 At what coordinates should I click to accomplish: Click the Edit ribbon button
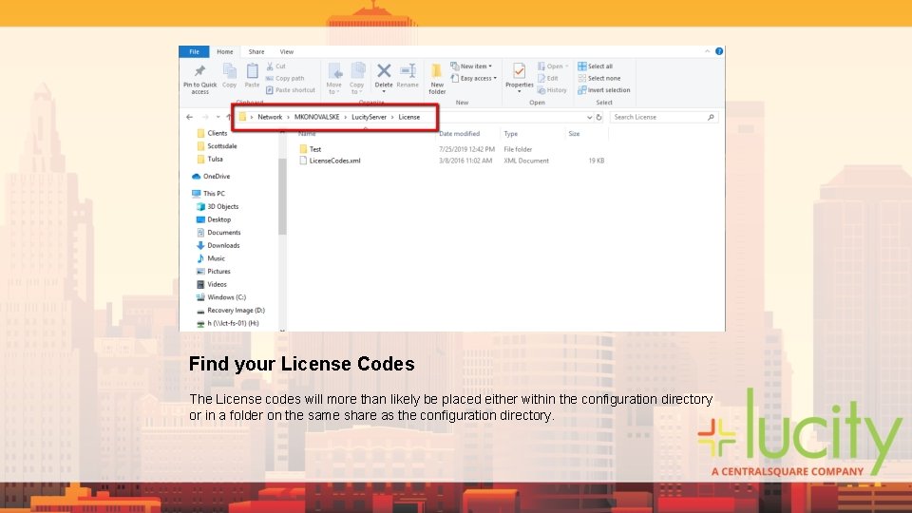[x=548, y=79]
